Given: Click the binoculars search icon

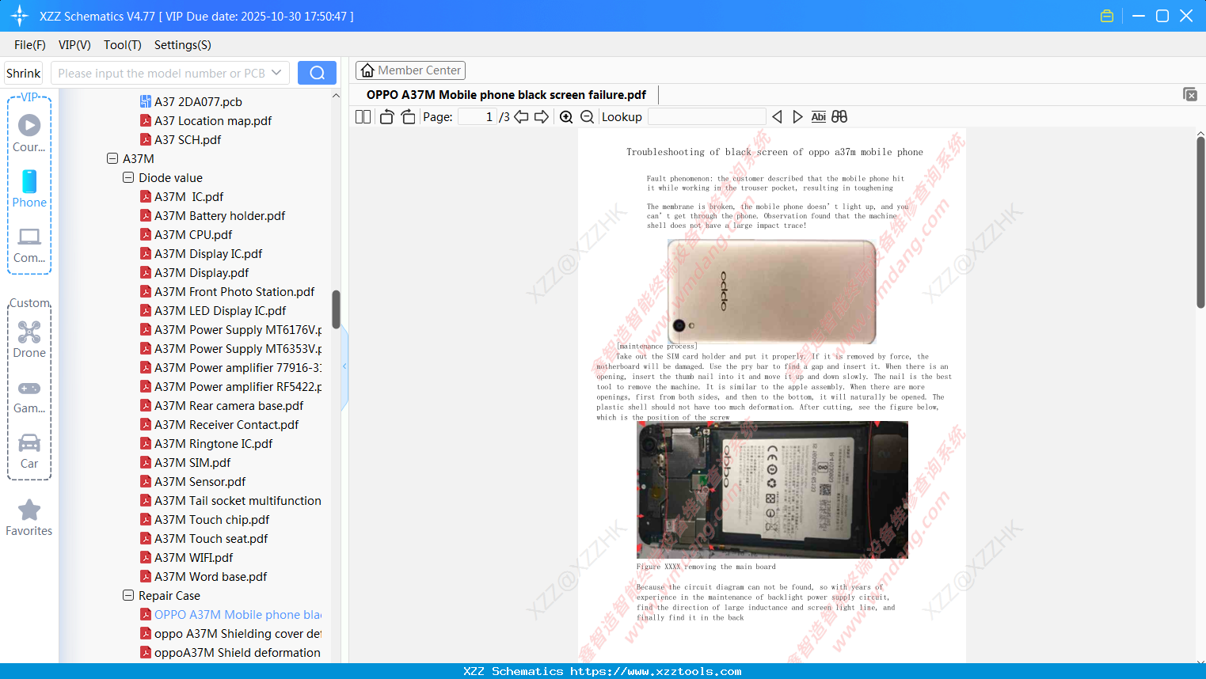Looking at the screenshot, I should [x=839, y=116].
